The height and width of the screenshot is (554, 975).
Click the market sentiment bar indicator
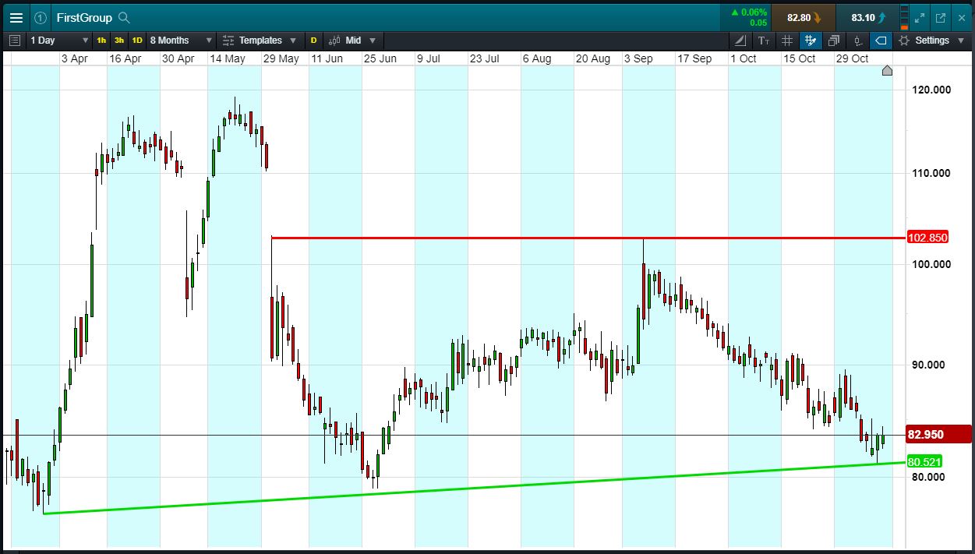click(903, 17)
